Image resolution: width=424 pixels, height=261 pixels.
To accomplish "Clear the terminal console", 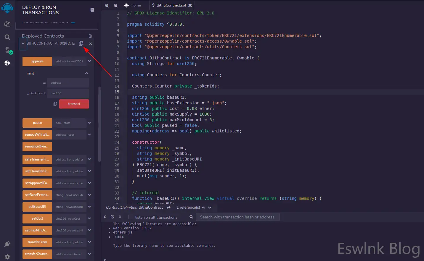I will tap(113, 217).
